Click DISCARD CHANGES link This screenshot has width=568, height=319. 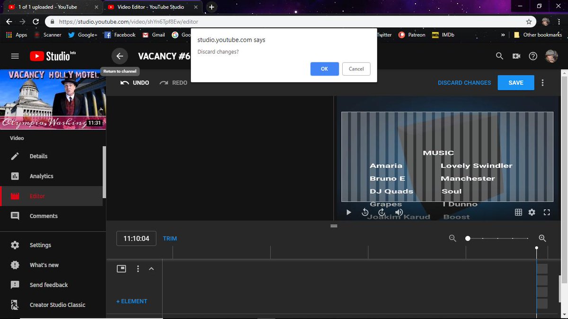[x=464, y=83]
